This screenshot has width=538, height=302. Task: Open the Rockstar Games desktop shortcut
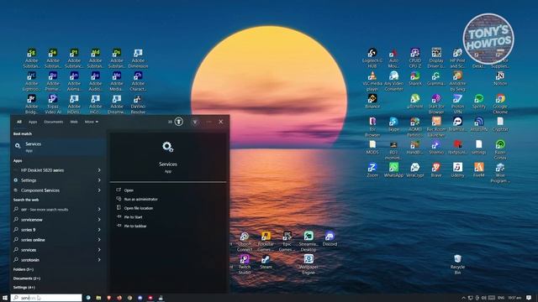point(266,241)
